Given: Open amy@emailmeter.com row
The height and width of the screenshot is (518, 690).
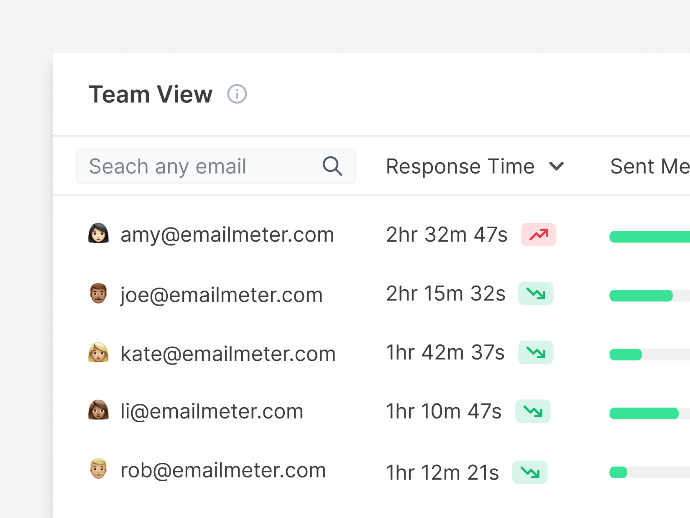Looking at the screenshot, I should 227,235.
